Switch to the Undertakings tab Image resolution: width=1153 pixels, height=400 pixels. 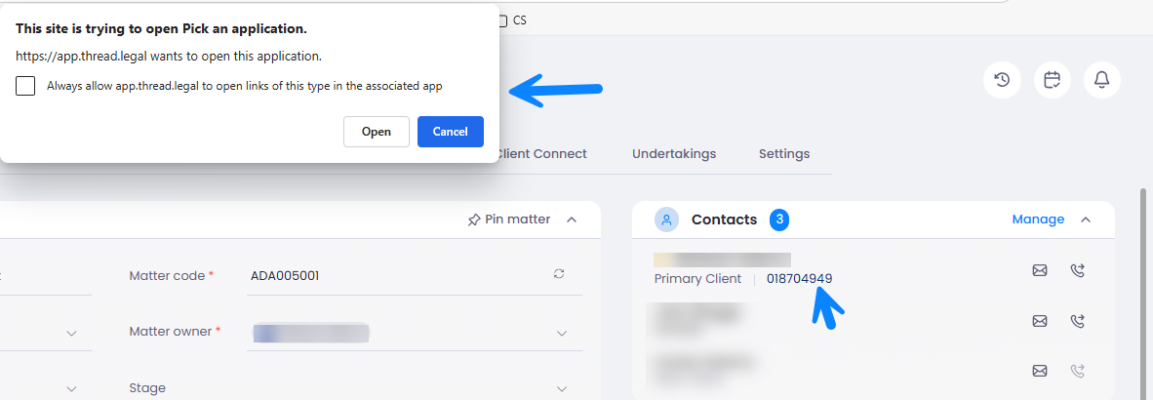674,154
